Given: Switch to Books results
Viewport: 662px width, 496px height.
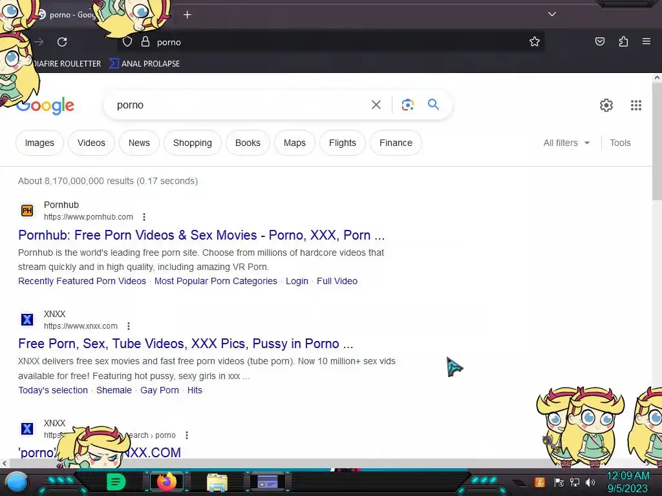Looking at the screenshot, I should (248, 143).
